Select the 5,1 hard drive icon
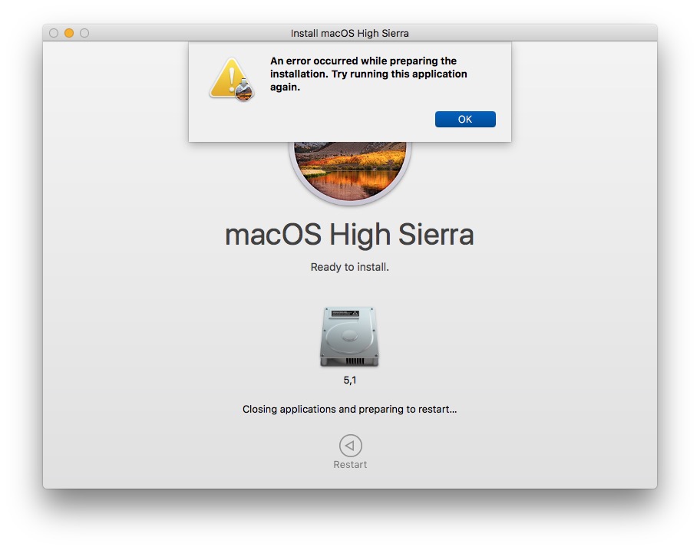Viewport: 700px width, 550px height. [x=349, y=336]
